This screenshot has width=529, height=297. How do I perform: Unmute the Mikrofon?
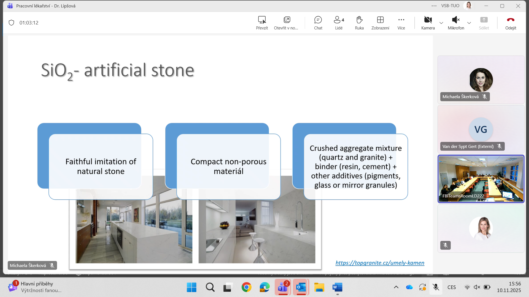[456, 23]
